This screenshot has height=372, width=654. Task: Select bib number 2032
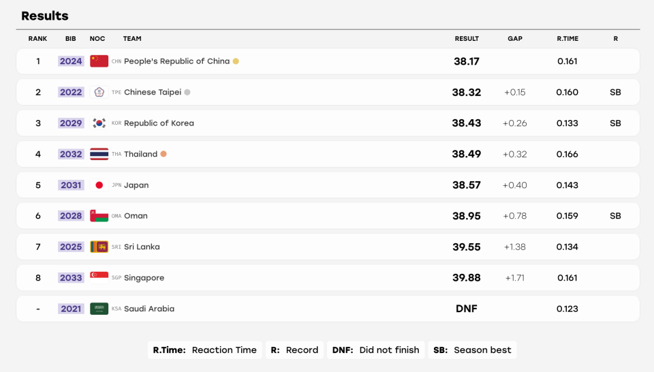tap(71, 154)
